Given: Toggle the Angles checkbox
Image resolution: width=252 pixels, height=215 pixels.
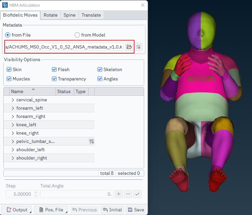Looking at the screenshot, I should pyautogui.click(x=100, y=79).
